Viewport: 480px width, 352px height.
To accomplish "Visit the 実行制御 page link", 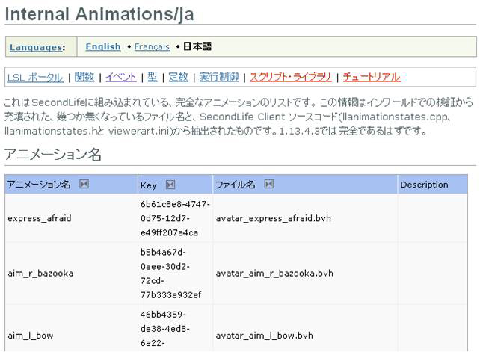I will (x=219, y=77).
